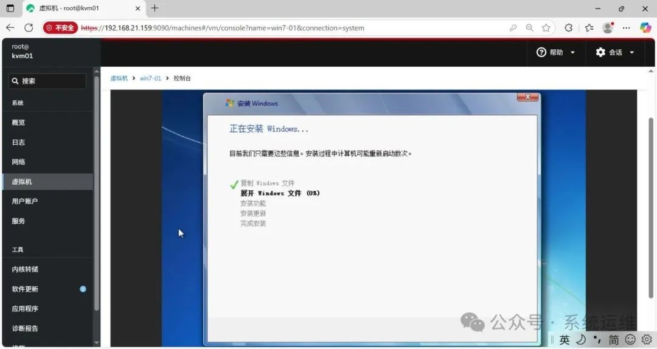Open the 帮助 help dropdown

555,52
